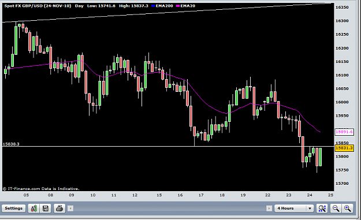Click the date label 24 on time axis

point(310,195)
